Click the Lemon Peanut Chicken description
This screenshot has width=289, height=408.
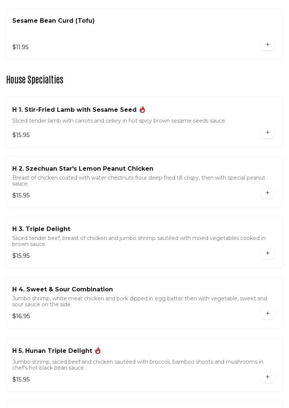point(139,181)
